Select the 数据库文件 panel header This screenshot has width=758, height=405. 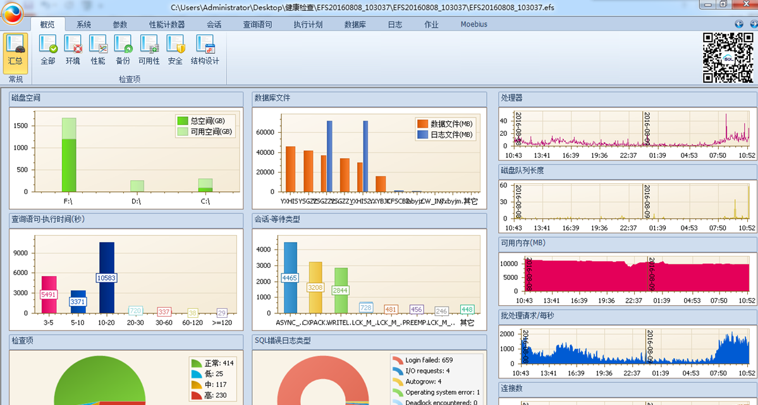369,99
